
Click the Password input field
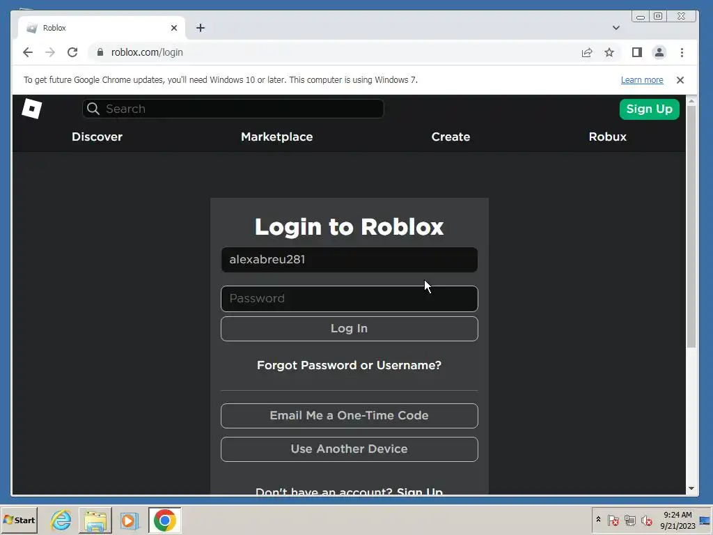coord(350,298)
